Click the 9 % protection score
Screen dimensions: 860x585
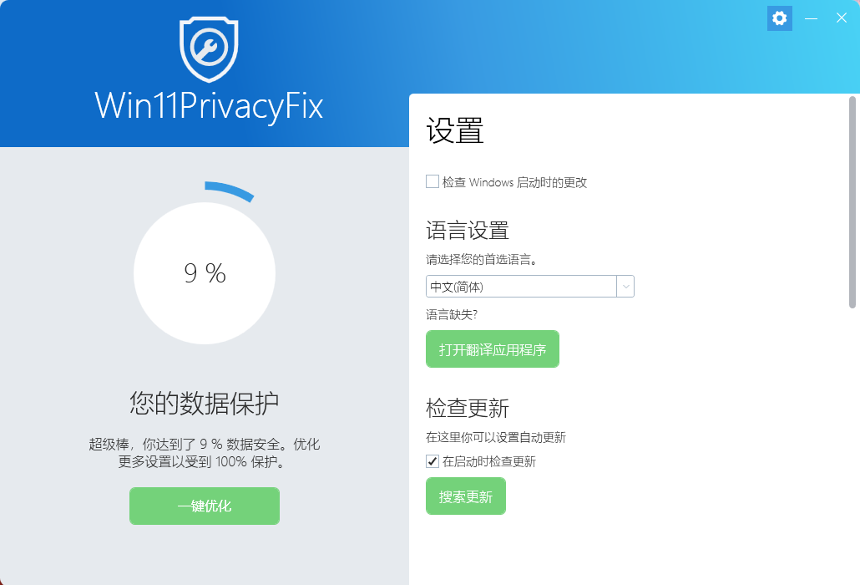point(205,273)
